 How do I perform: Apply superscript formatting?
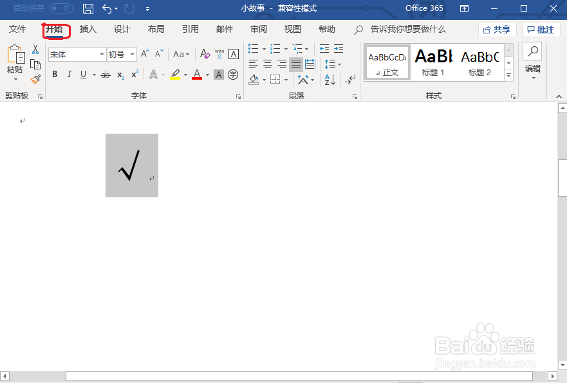pos(134,74)
